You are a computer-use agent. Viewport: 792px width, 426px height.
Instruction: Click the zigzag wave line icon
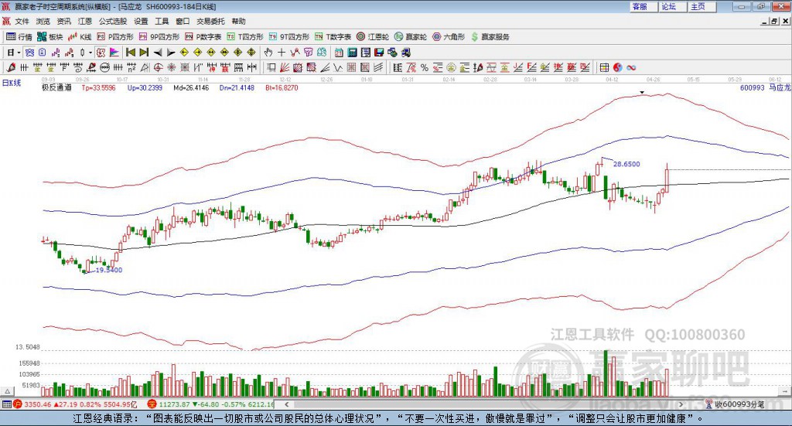[337, 67]
